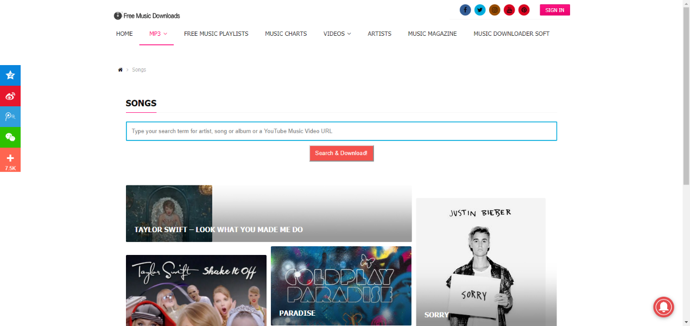
Task: Click the red notification bell icon
Action: (x=663, y=307)
